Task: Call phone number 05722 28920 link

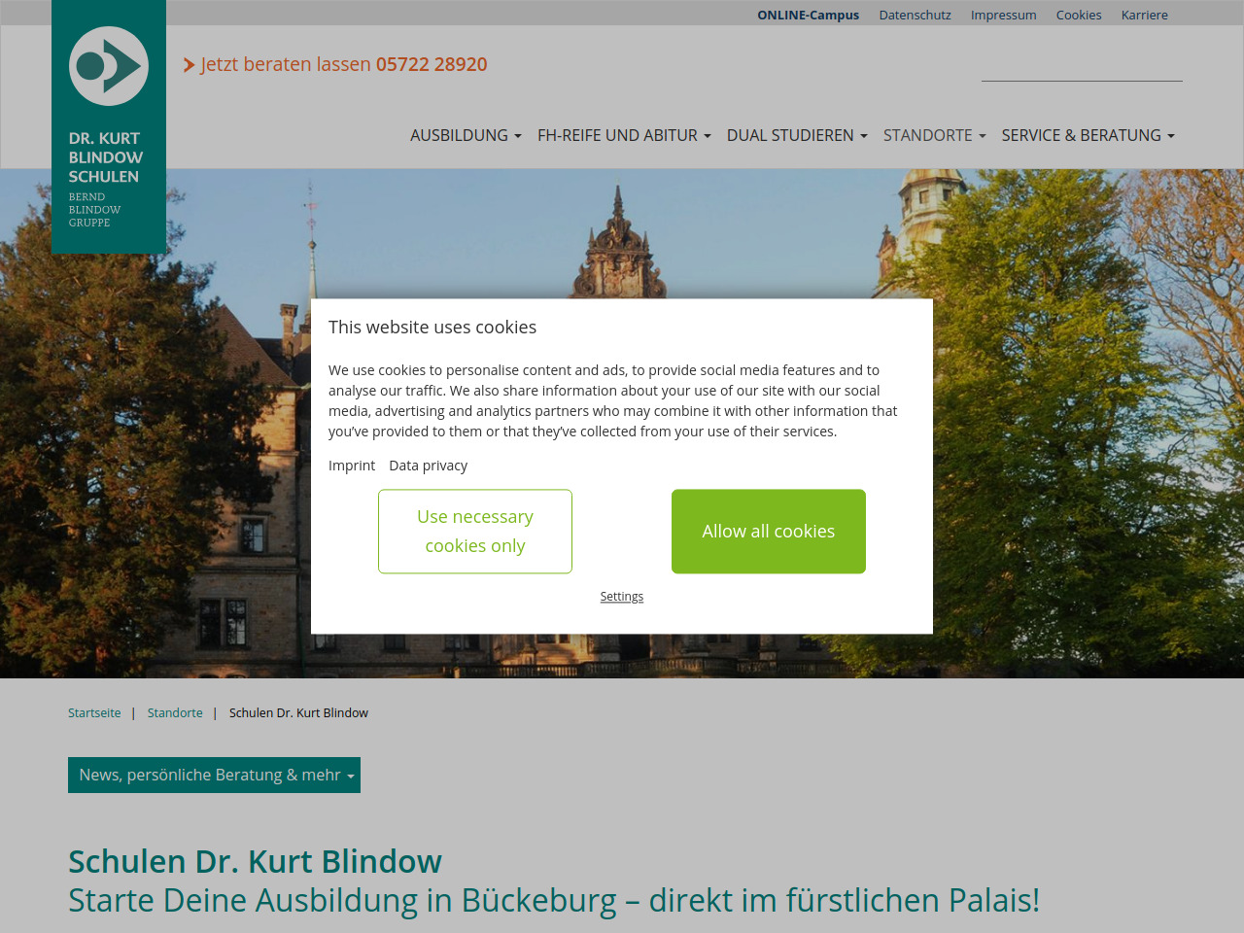Action: click(x=432, y=64)
